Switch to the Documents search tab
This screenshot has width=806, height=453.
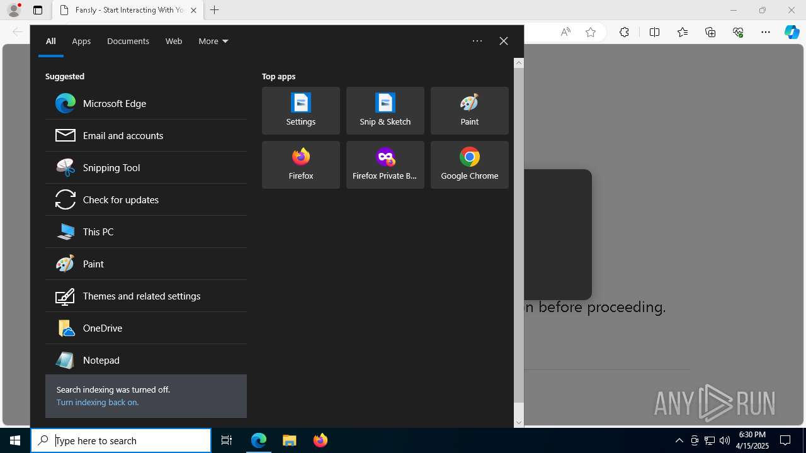pyautogui.click(x=128, y=41)
